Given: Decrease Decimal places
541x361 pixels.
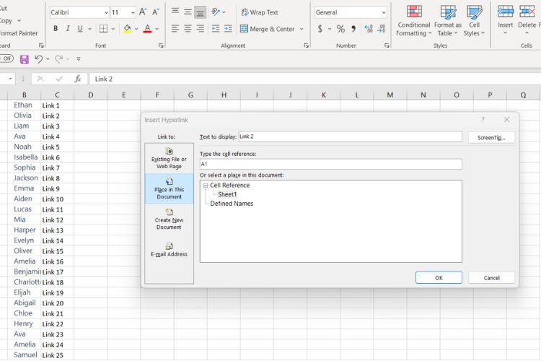Looking at the screenshot, I should pyautogui.click(x=382, y=29).
